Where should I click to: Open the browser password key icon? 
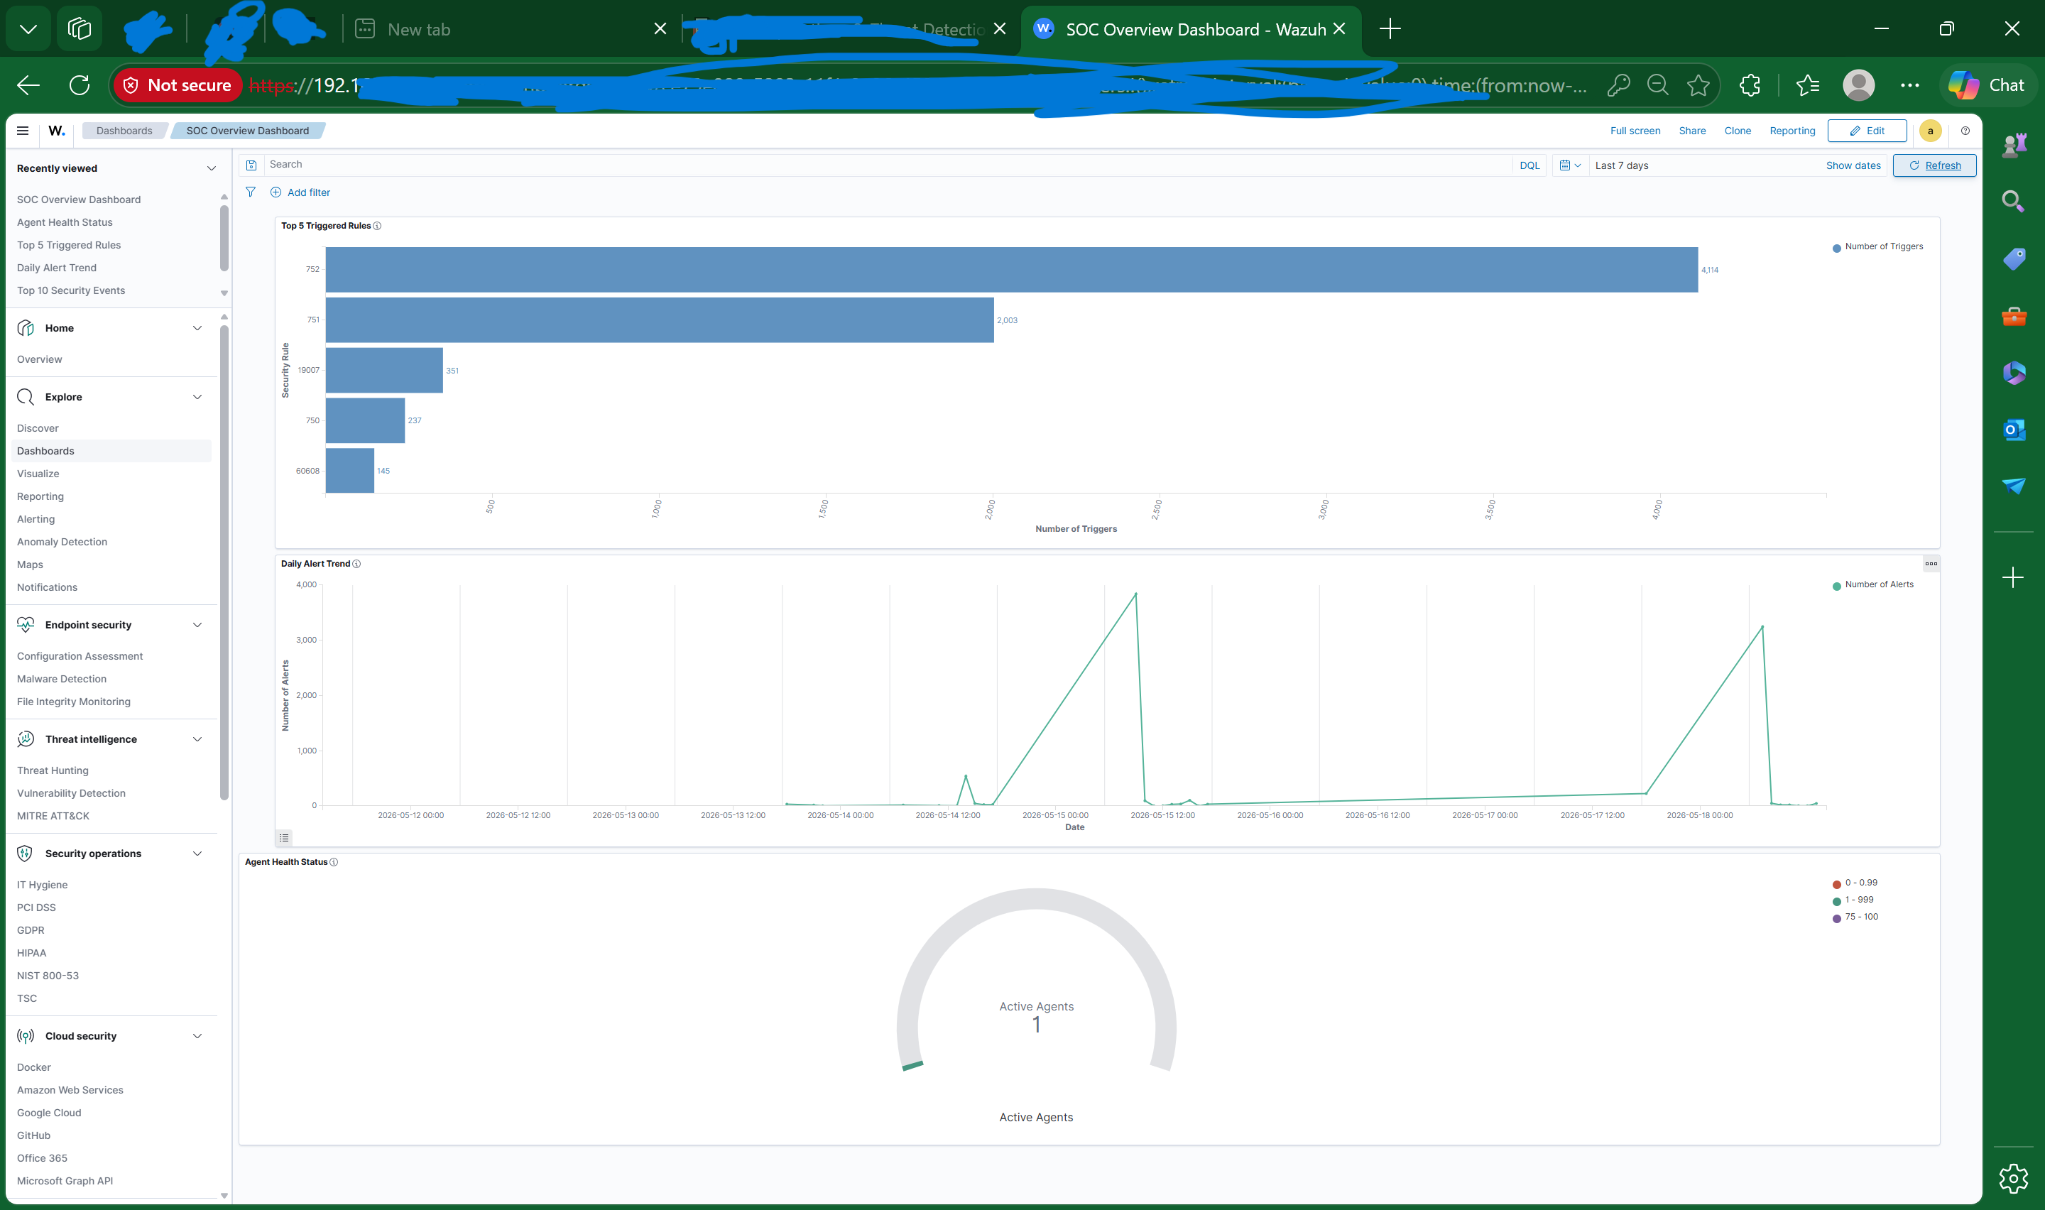[x=1619, y=85]
